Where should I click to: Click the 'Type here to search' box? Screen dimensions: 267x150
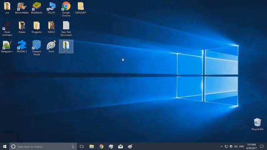(43, 146)
